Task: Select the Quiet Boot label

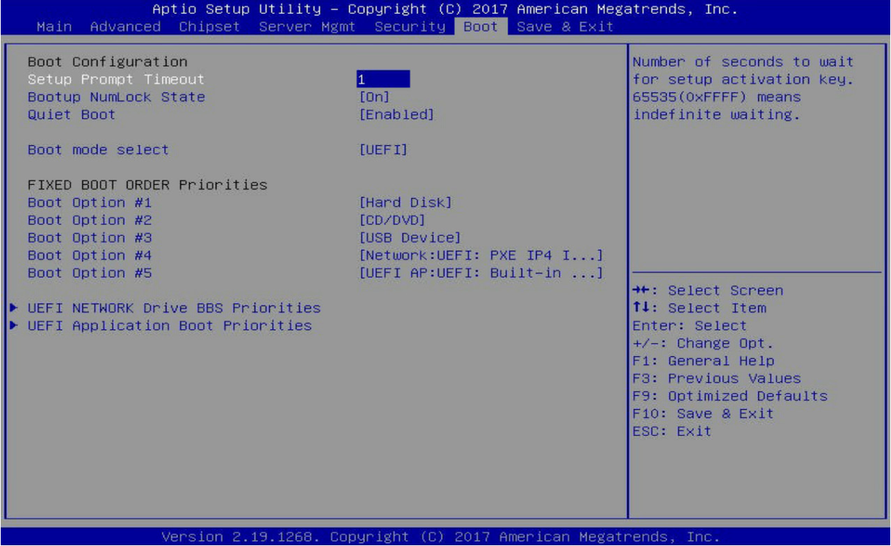Action: (x=71, y=114)
